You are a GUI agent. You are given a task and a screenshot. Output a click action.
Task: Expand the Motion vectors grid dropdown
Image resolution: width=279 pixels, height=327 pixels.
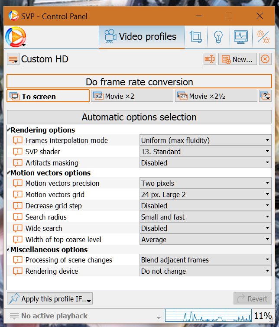coord(205,194)
